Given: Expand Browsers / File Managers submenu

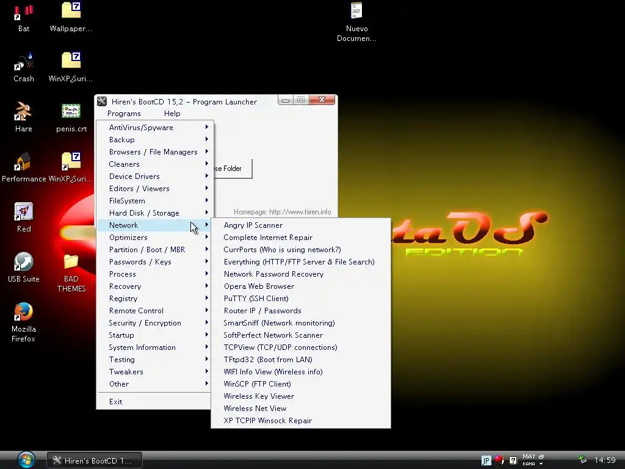Looking at the screenshot, I should click(x=155, y=152).
